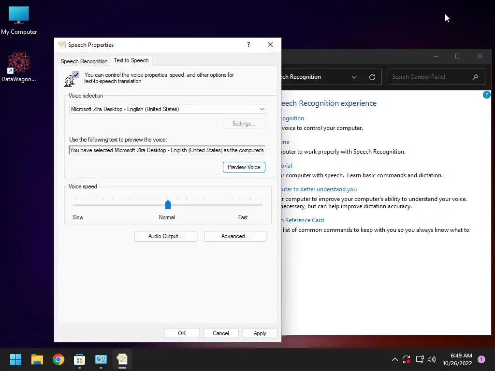
Task: Open the speech Reference Card link
Action: [x=303, y=220]
